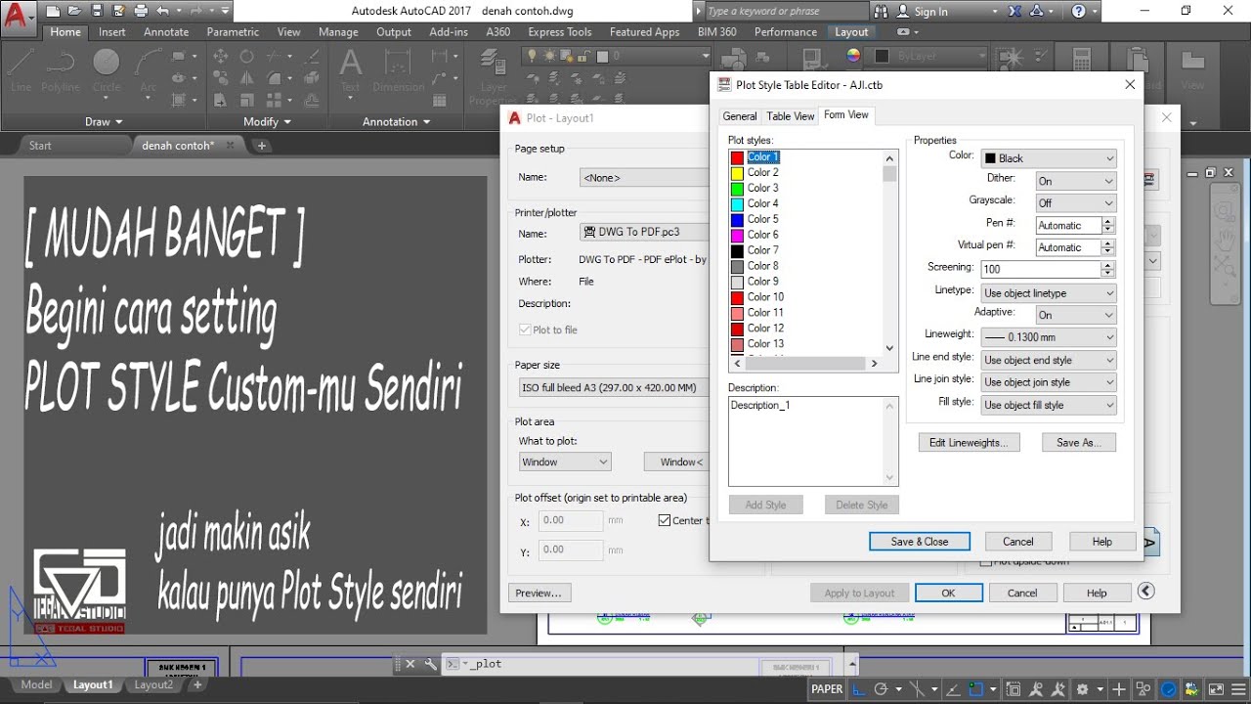
Task: Expand the Draw panel in ribbon
Action: pyautogui.click(x=104, y=122)
